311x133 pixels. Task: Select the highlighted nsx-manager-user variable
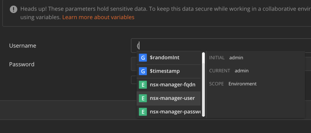[x=172, y=98]
